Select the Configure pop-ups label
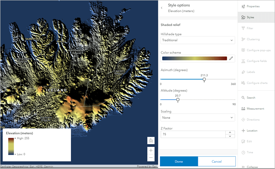275x169 pixels. click(x=259, y=50)
